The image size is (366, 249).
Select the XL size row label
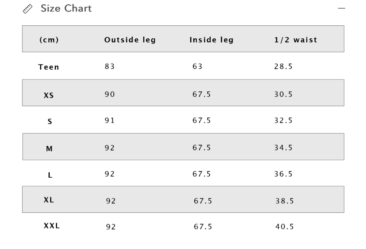coord(49,200)
